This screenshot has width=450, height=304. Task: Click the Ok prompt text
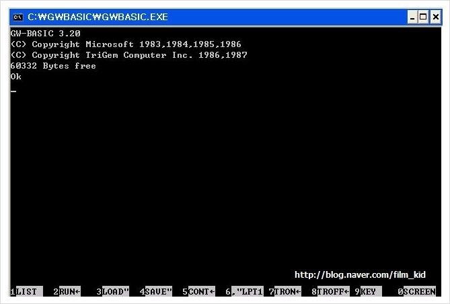pos(15,77)
